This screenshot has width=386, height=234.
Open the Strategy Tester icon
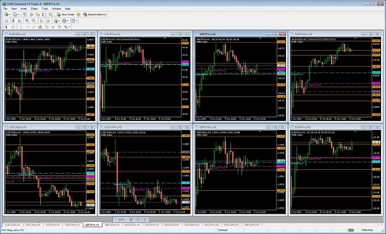coord(51,15)
